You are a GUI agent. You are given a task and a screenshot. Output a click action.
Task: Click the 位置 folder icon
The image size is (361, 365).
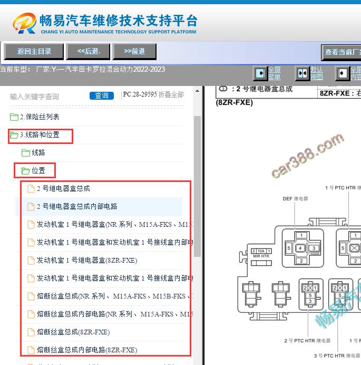26,170
